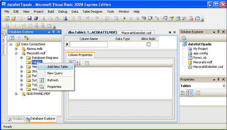Switch to the MacorattiDataSet.xsd tab
The height and width of the screenshot is (130, 227).
click(136, 33)
